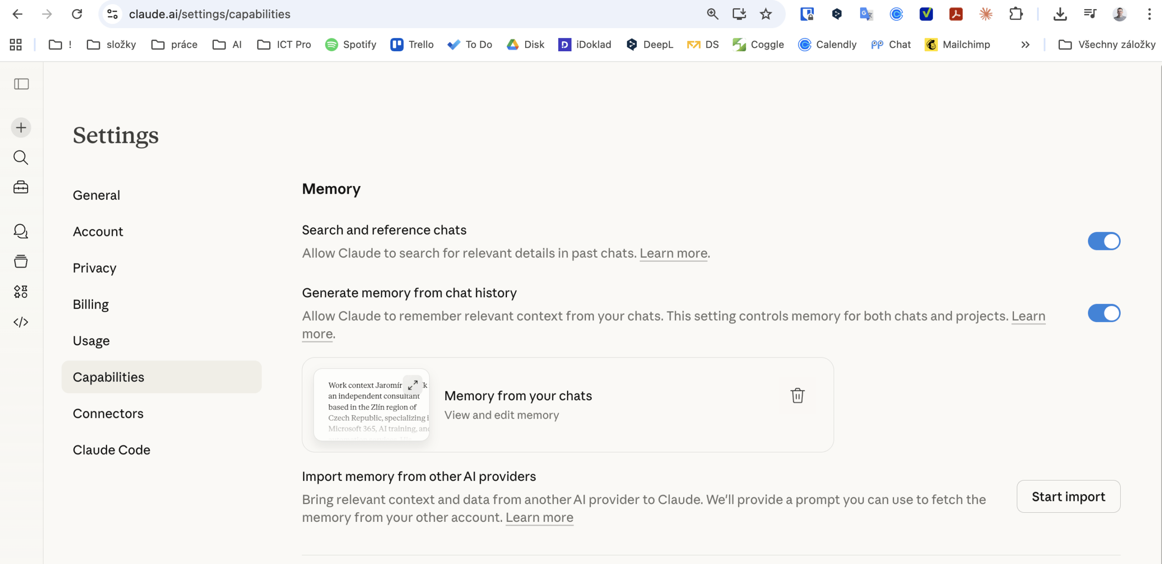This screenshot has width=1162, height=564.
Task: Click the Start import button
Action: pyautogui.click(x=1068, y=497)
